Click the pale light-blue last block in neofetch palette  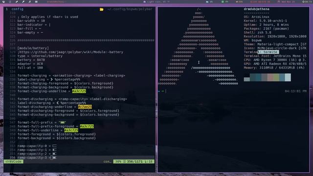coord(288,77)
